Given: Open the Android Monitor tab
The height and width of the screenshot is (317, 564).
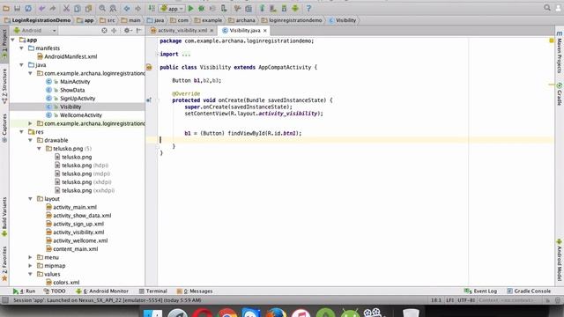Looking at the screenshot, I should [x=102, y=291].
